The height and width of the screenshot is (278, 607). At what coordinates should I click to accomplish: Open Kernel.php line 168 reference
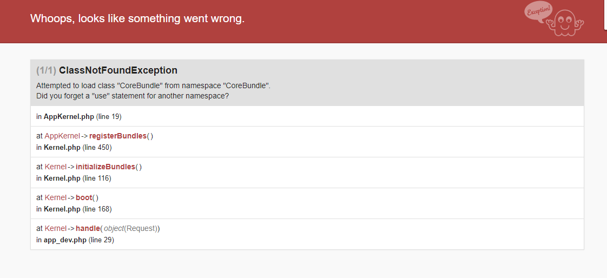[x=74, y=209]
